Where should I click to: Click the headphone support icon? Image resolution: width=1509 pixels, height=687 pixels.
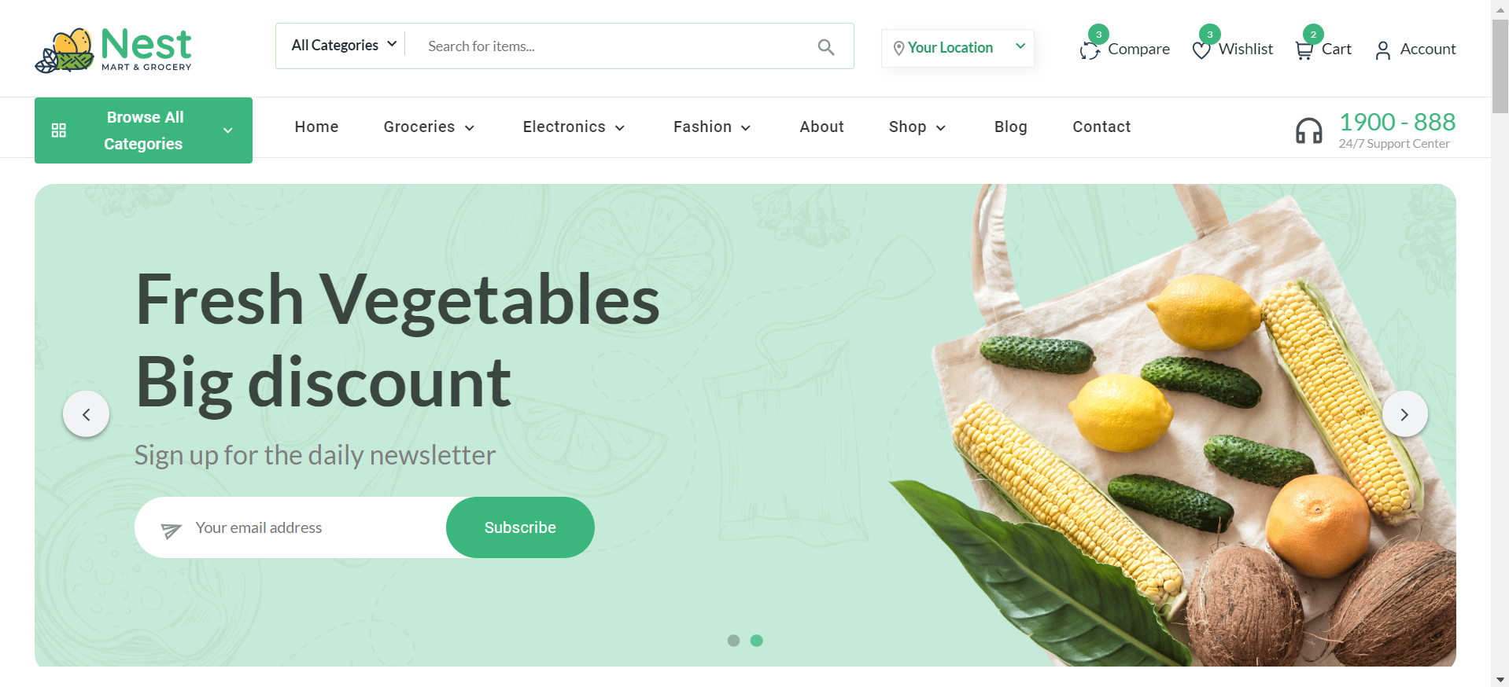pyautogui.click(x=1309, y=130)
